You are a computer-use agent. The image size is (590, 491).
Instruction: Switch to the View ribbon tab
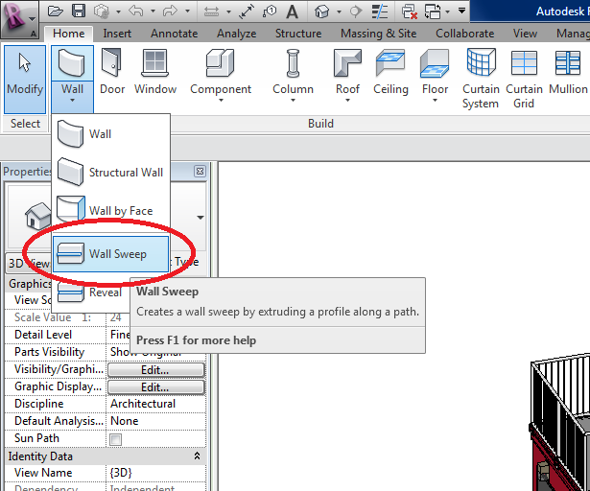click(525, 34)
